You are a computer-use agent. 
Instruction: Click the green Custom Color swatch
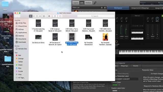click(x=115, y=85)
